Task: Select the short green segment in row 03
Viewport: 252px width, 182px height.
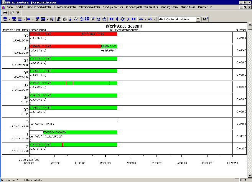Action: click(109, 46)
